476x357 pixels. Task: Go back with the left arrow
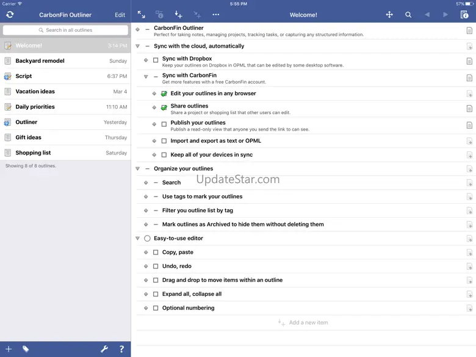[427, 15]
